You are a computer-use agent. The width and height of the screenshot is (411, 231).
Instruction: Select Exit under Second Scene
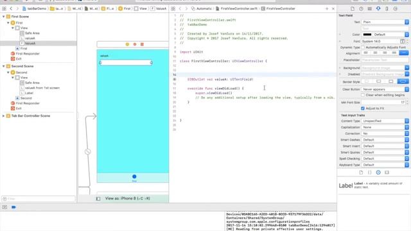(x=19, y=108)
